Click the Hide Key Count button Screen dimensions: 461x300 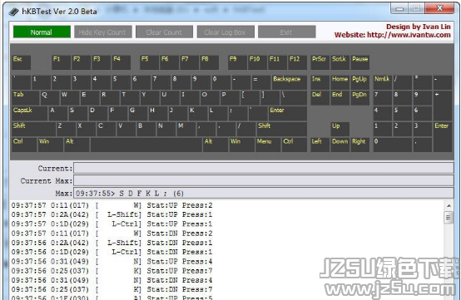(103, 32)
